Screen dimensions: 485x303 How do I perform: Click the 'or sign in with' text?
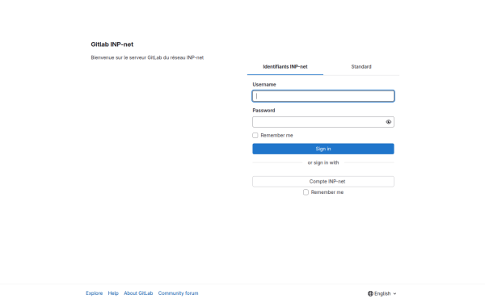pyautogui.click(x=323, y=162)
